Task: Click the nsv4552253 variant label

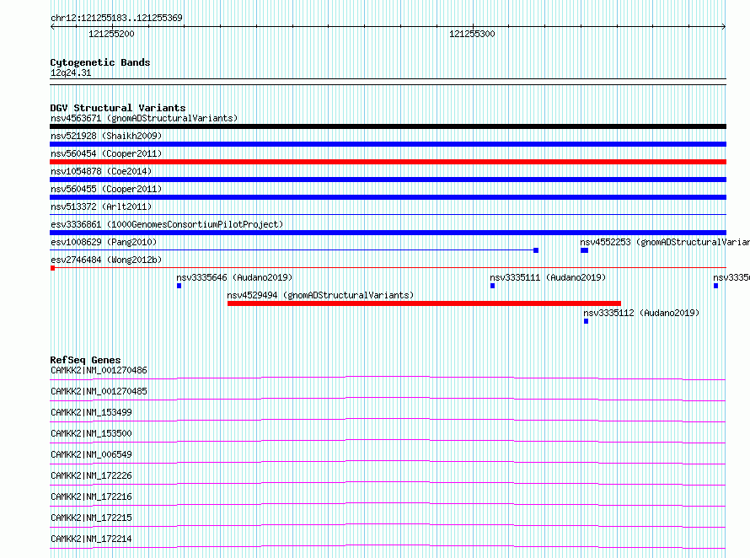Action: pos(665,242)
